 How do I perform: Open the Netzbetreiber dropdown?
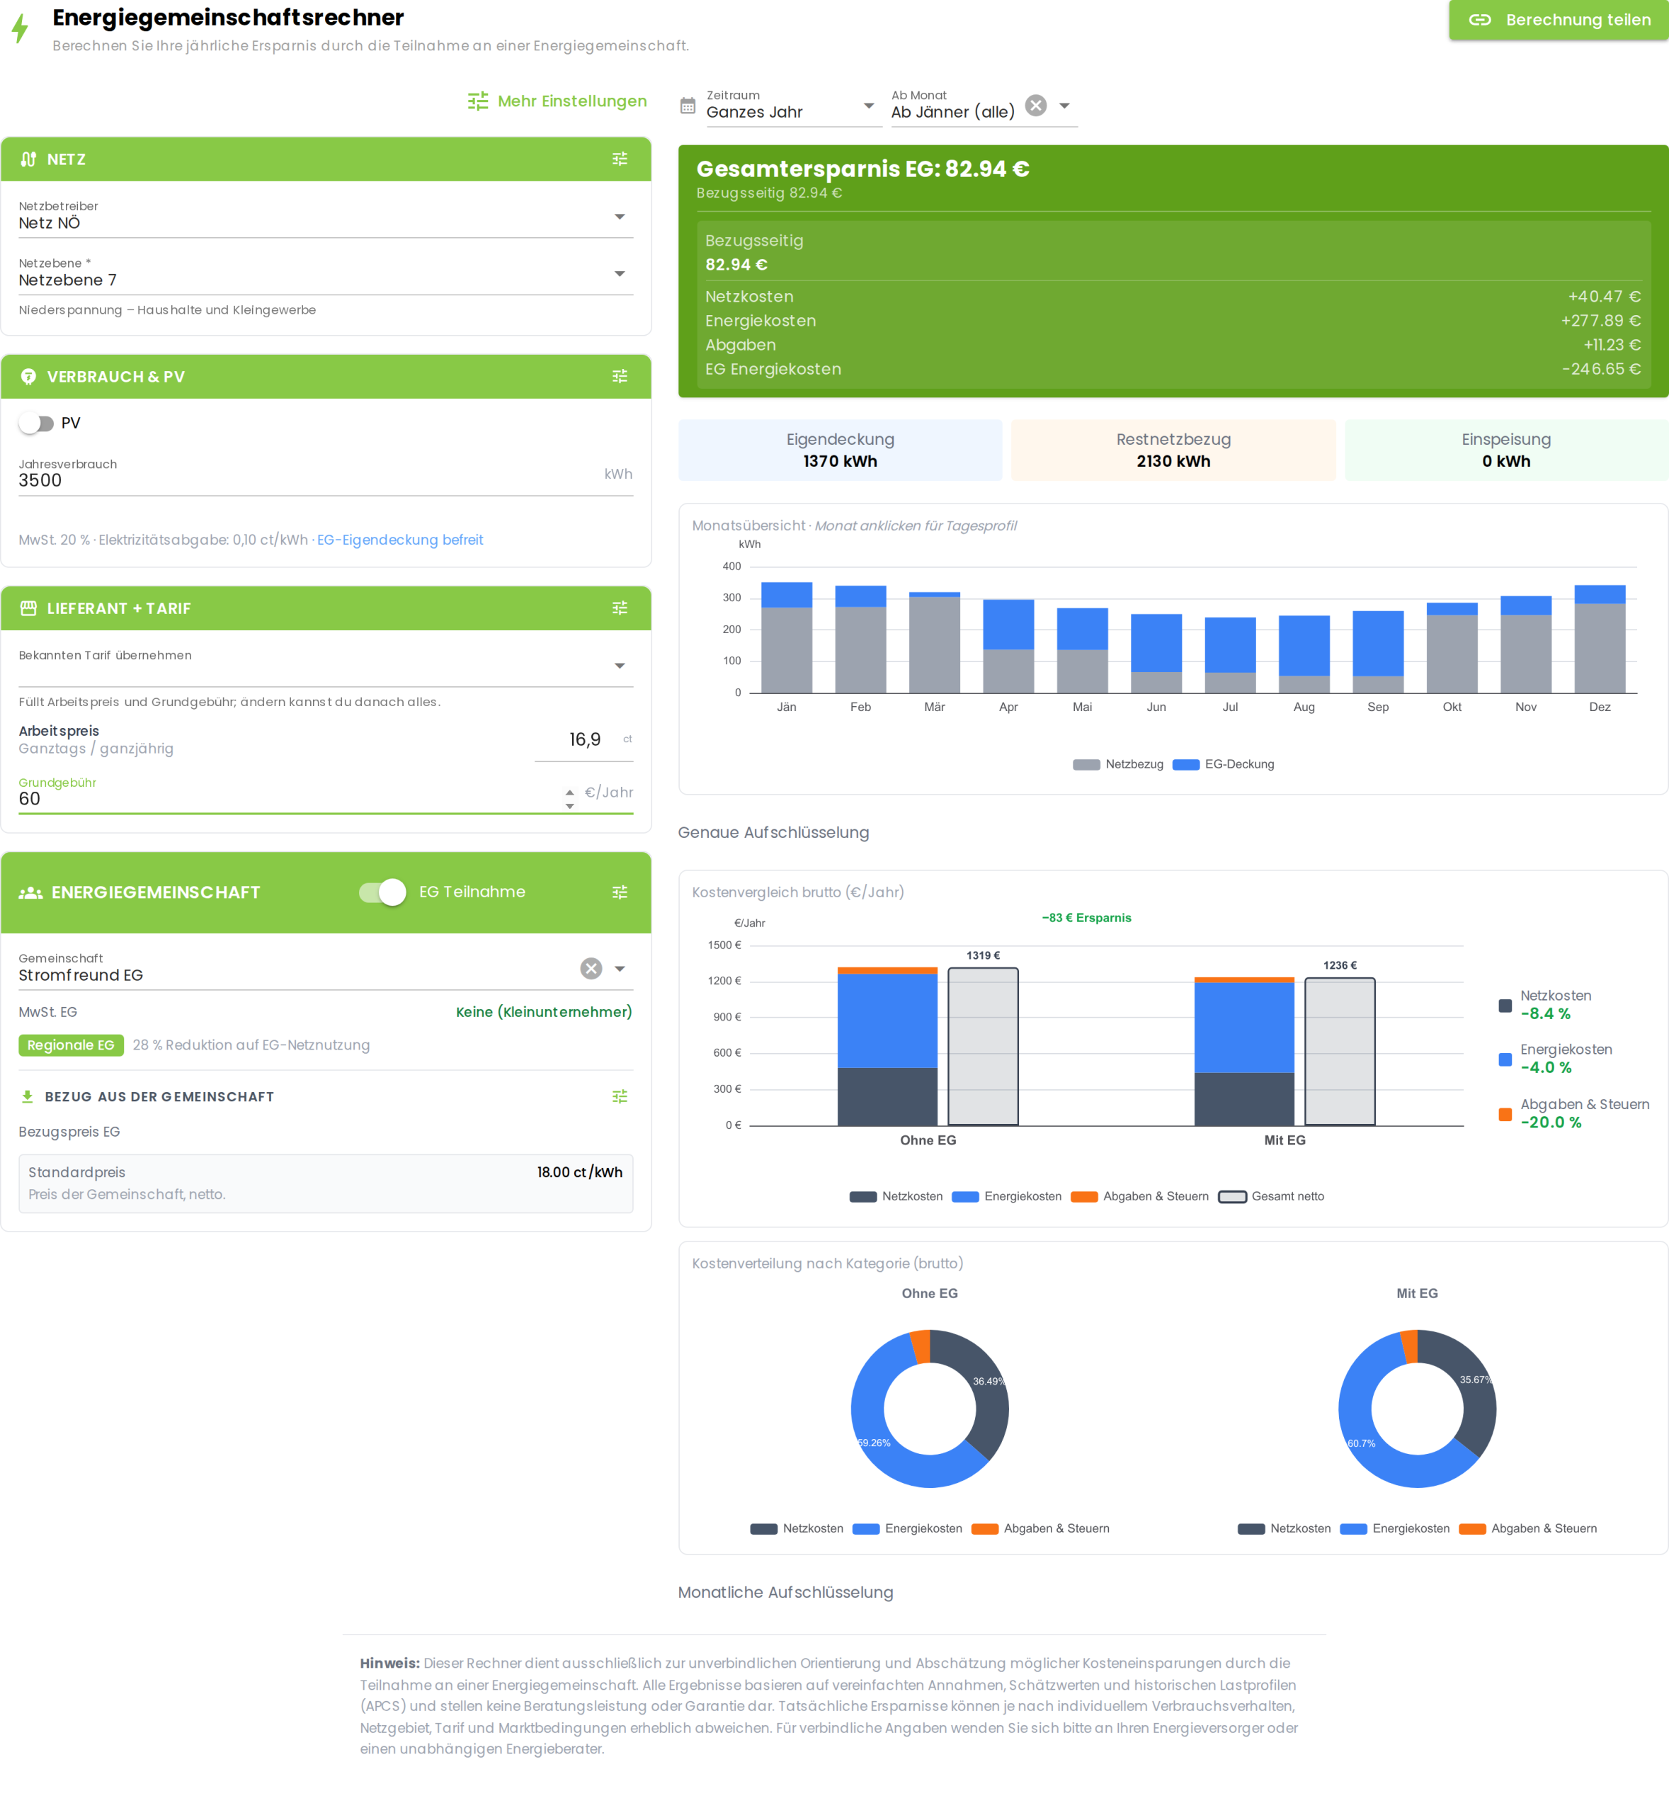click(325, 217)
